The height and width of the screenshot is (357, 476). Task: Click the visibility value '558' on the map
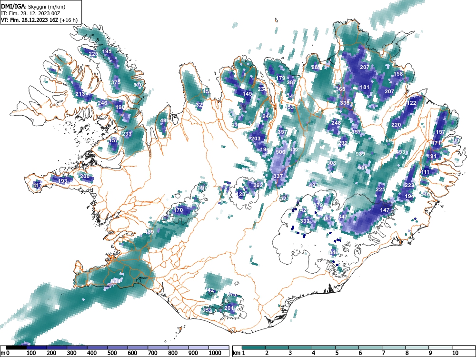[x=362, y=168]
